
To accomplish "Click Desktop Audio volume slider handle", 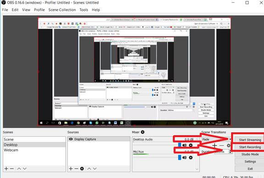I will (180, 145).
